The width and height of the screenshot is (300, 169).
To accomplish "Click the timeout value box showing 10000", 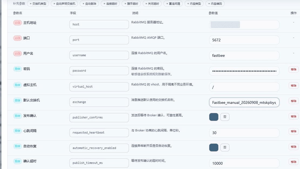I will 244,163.
